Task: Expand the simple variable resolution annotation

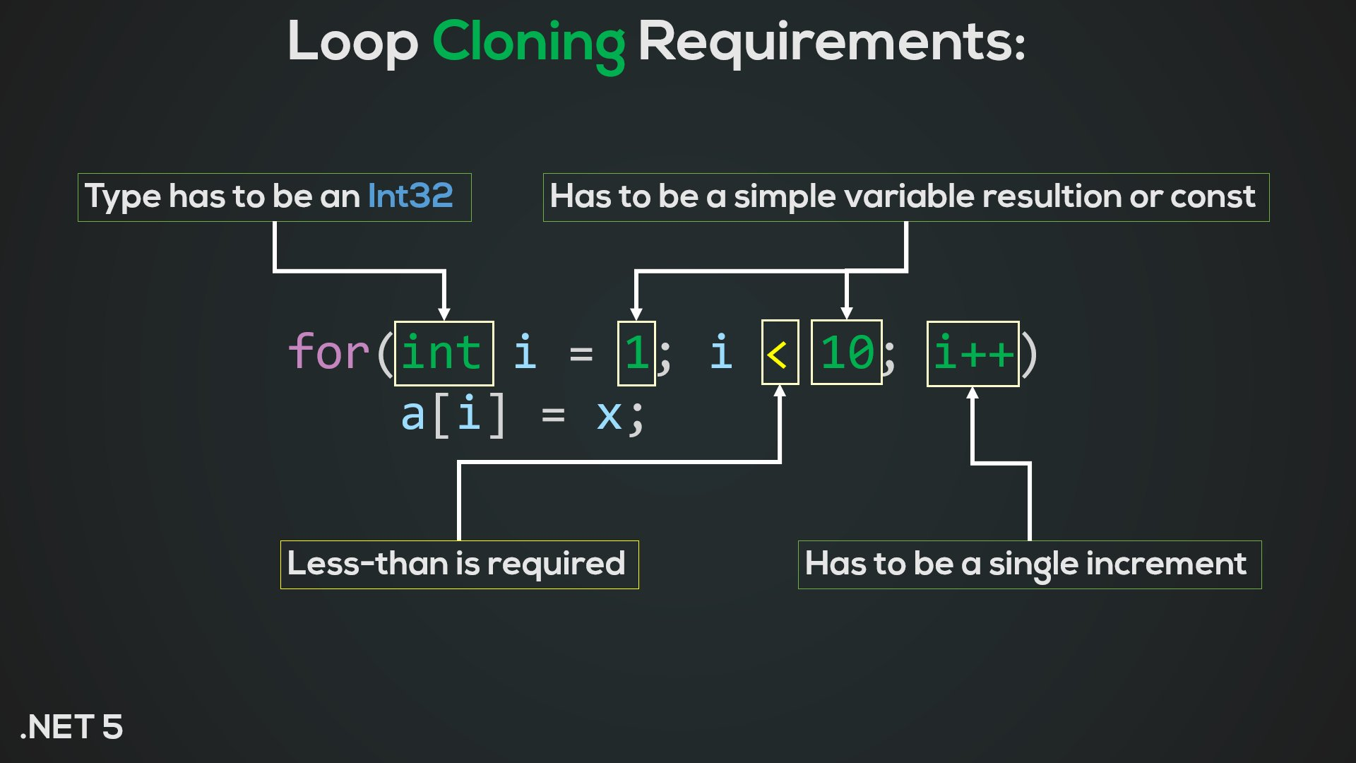Action: 904,196
